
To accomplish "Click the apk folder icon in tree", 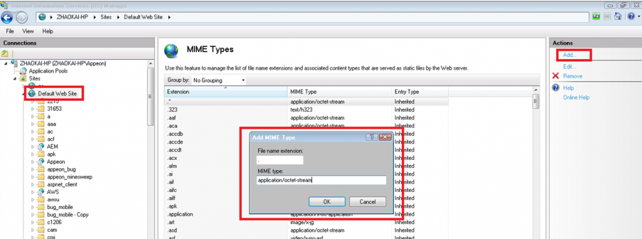I will point(41,154).
